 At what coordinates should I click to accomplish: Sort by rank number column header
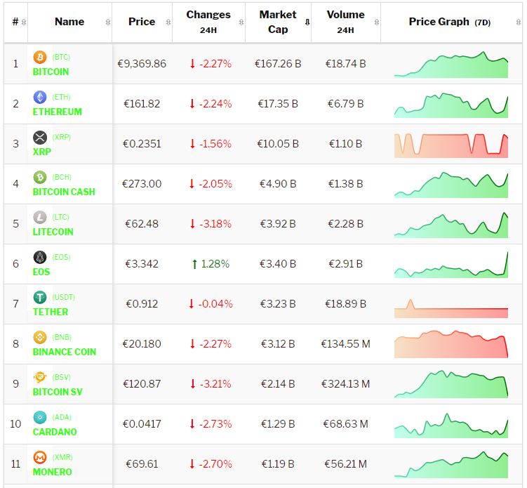coord(15,22)
